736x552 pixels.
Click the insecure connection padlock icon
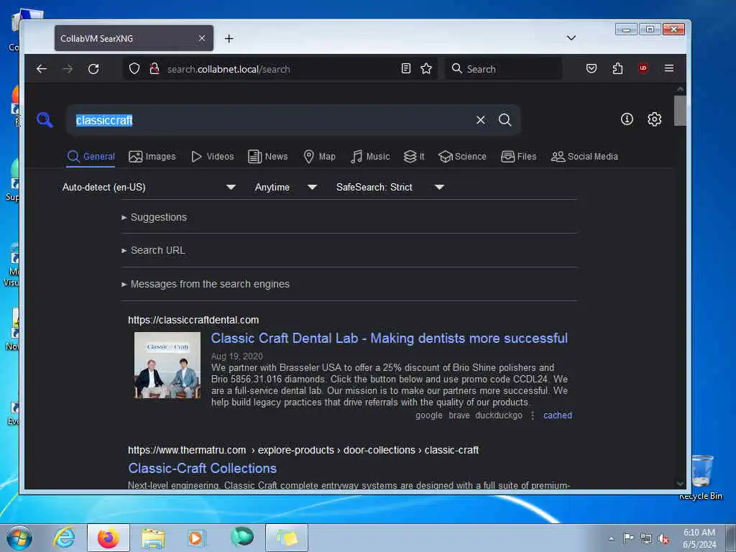click(154, 69)
